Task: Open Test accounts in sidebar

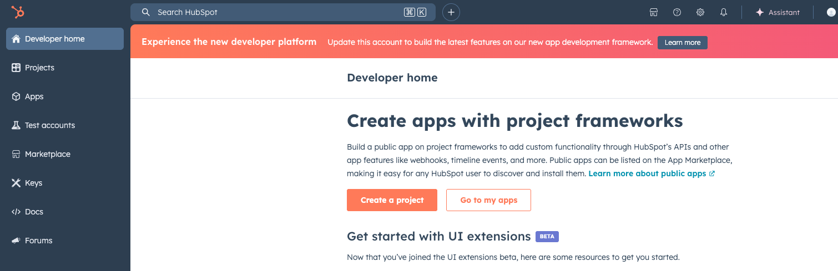Action: (x=49, y=125)
